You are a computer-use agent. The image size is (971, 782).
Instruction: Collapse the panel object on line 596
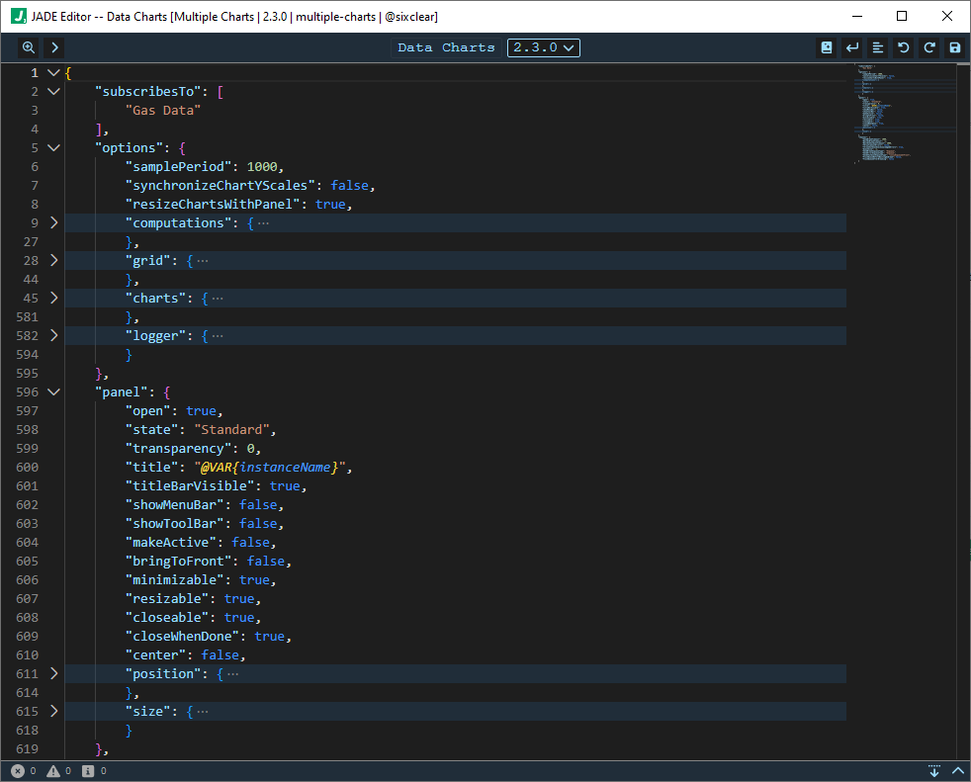54,391
